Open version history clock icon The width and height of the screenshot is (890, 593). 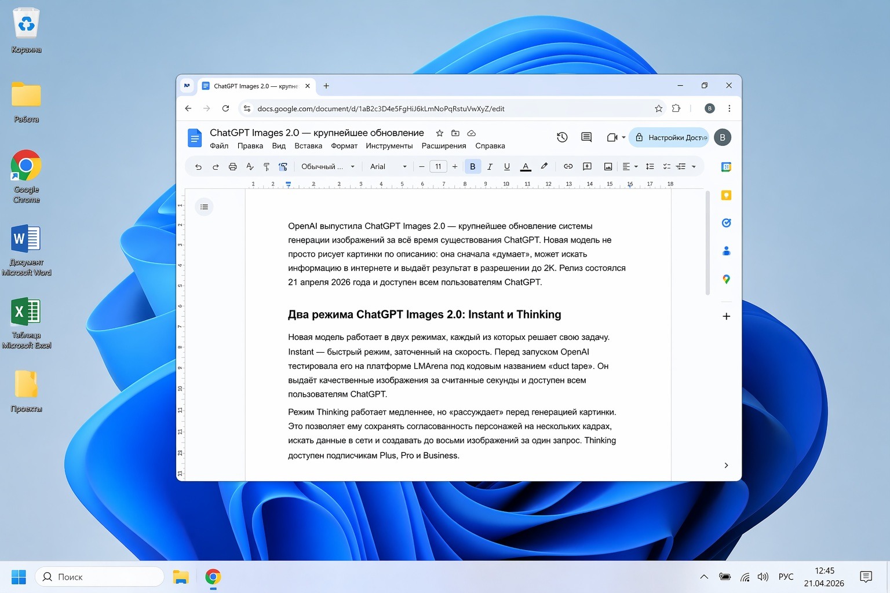(562, 137)
